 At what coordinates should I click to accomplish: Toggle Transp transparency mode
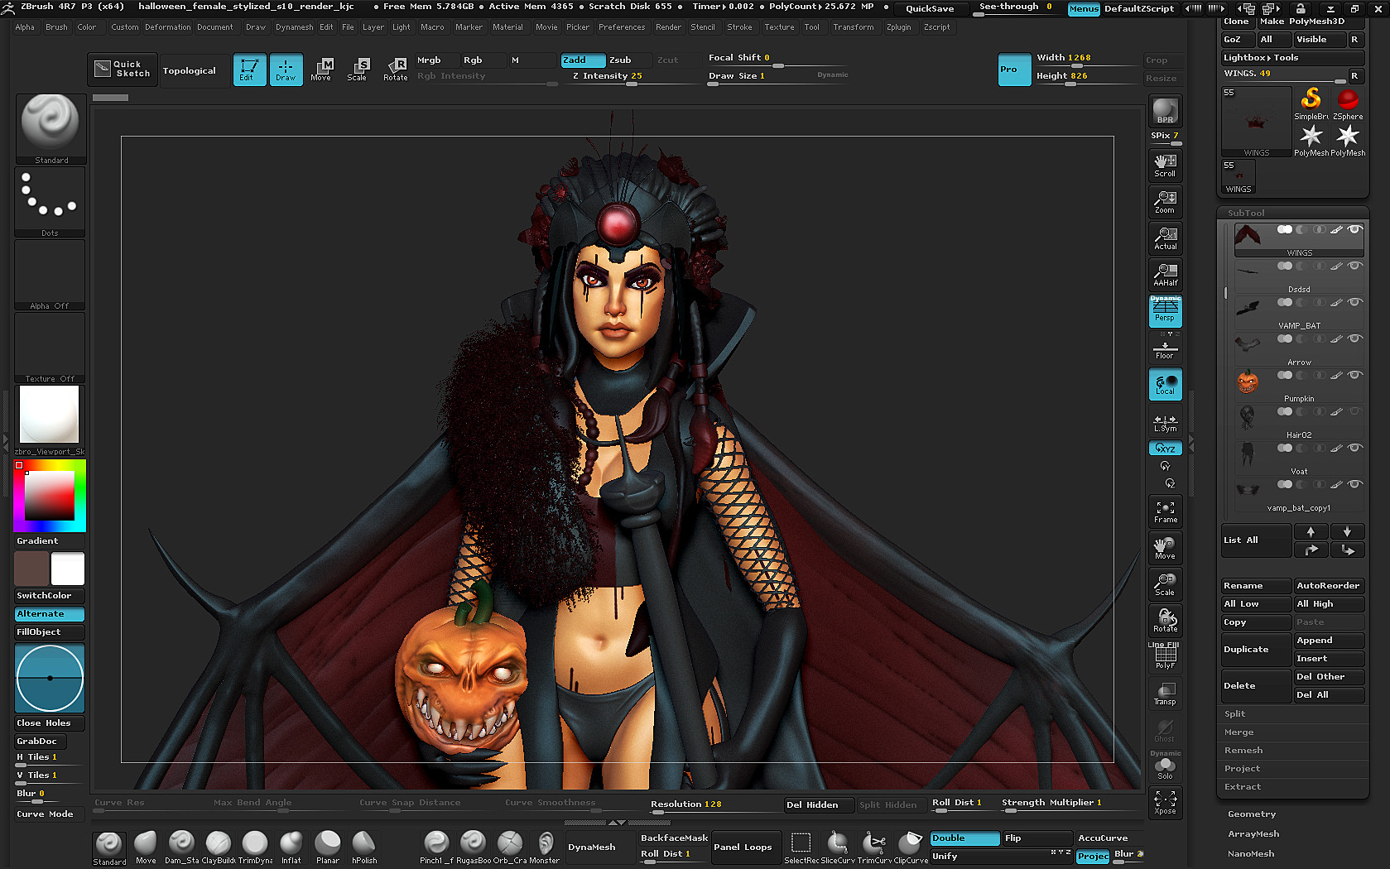coord(1165,694)
